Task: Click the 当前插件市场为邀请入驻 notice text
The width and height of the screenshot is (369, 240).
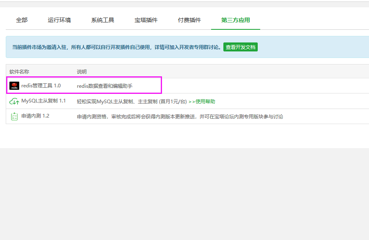Action: [x=117, y=47]
